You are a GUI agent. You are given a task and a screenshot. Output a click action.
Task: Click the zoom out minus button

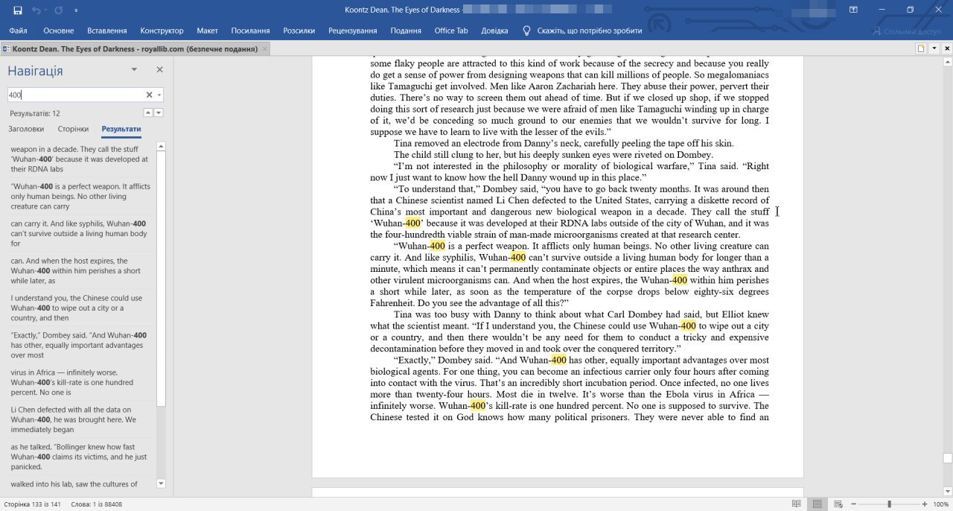tap(853, 504)
